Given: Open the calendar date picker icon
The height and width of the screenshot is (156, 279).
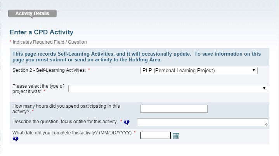Looking at the screenshot, I should 176,136.
